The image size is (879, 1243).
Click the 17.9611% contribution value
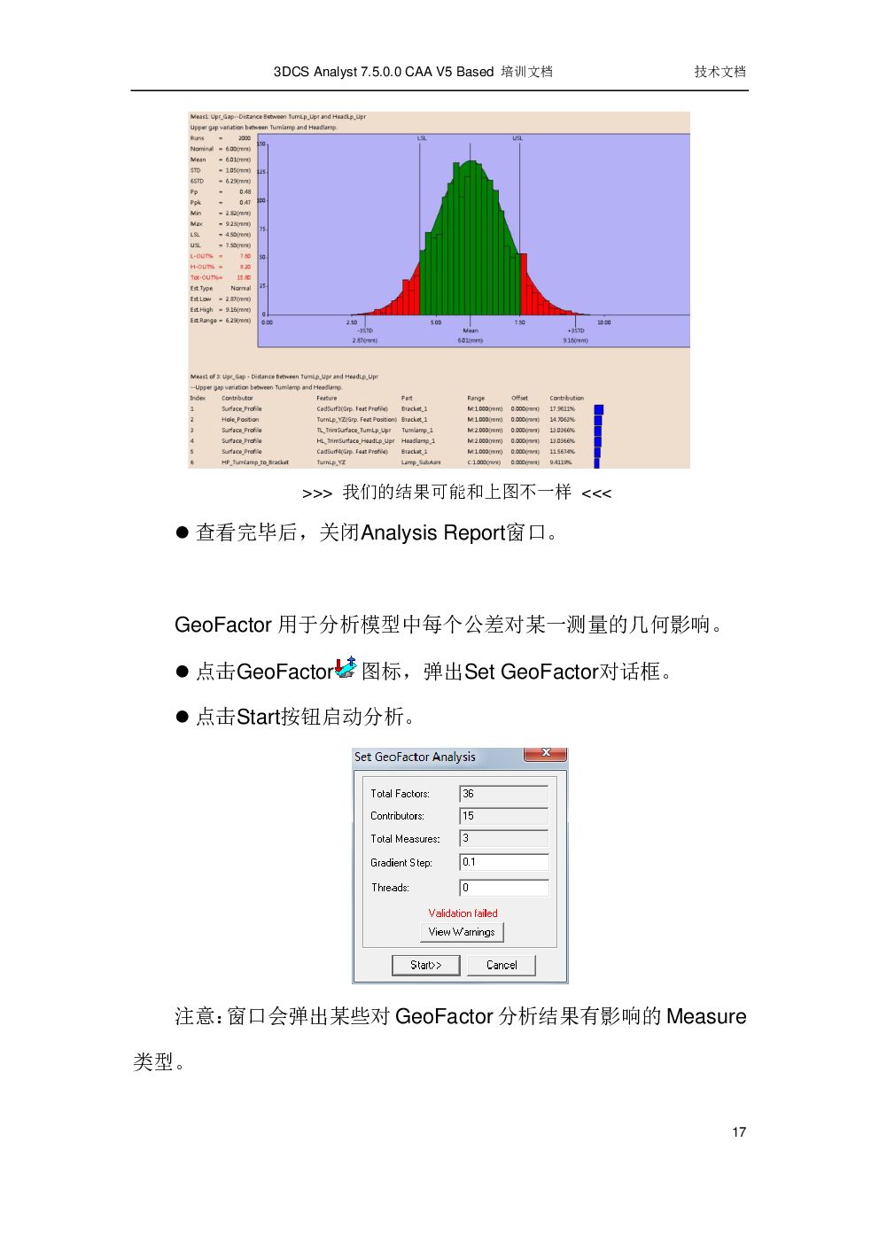click(x=562, y=409)
